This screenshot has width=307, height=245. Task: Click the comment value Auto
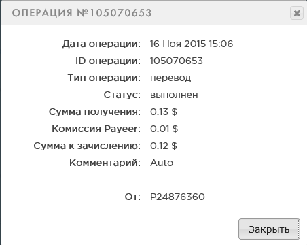(x=162, y=163)
